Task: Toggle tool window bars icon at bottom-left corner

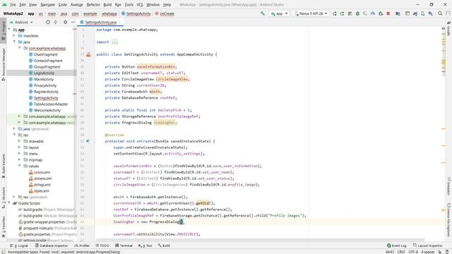Action: 3,252
